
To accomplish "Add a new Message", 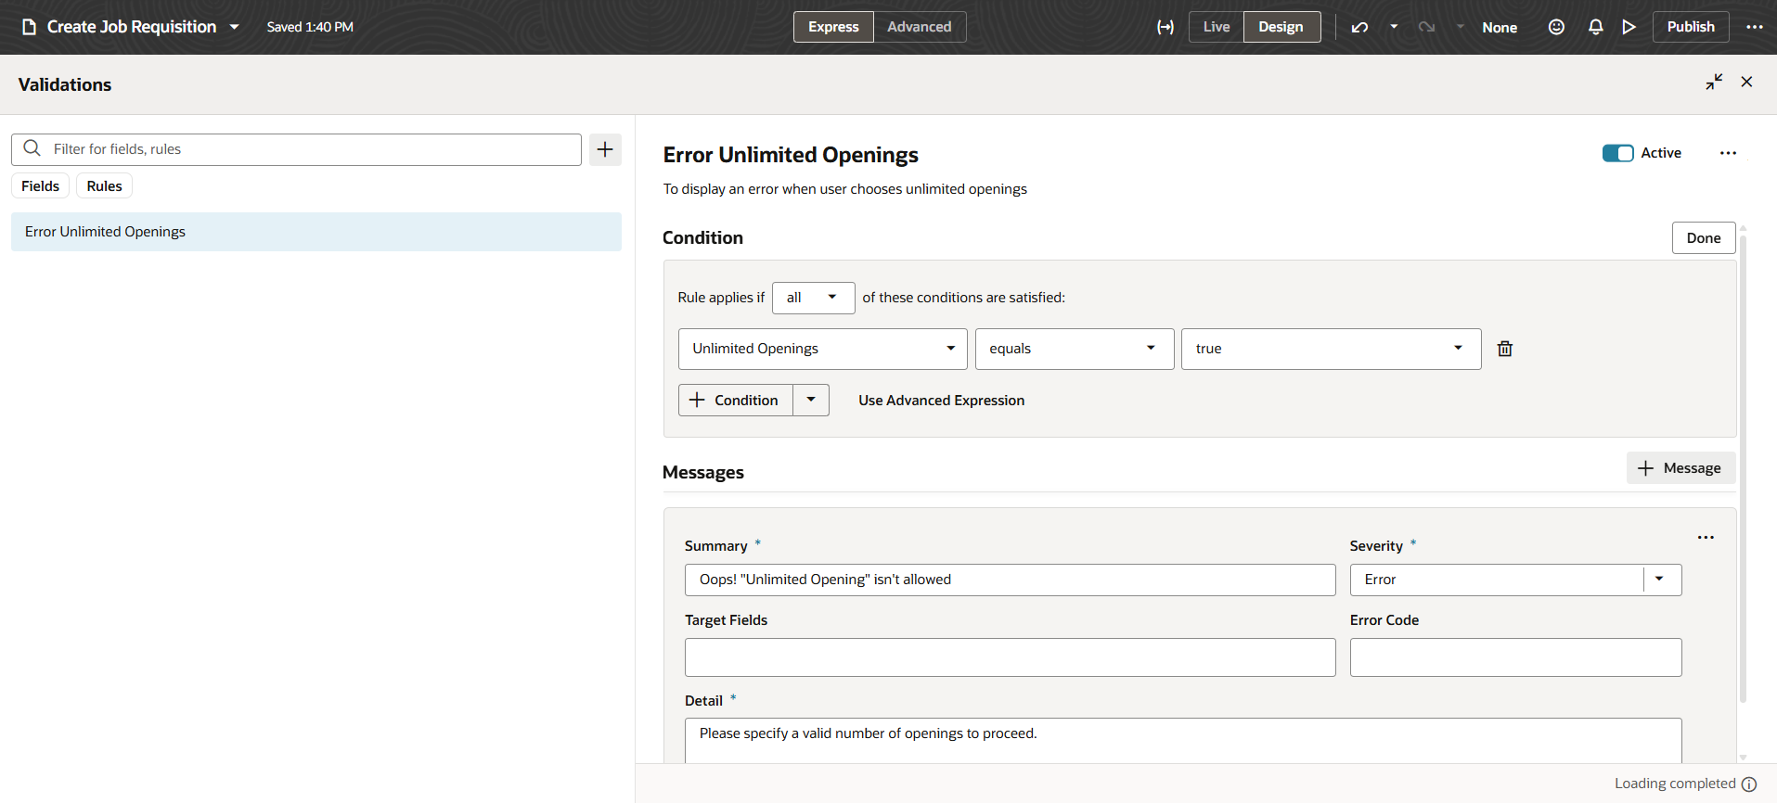I will (1680, 468).
